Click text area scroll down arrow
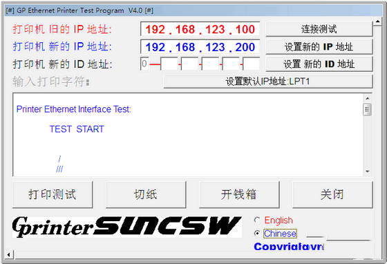Viewport: 387px width, 264px height. 367,171
